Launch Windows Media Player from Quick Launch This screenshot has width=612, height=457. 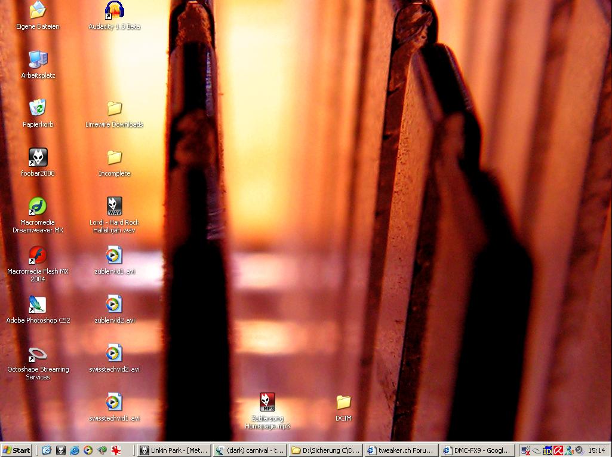(x=88, y=450)
